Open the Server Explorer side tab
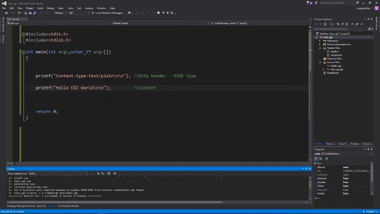This screenshot has width=380, height=214. click(3, 24)
